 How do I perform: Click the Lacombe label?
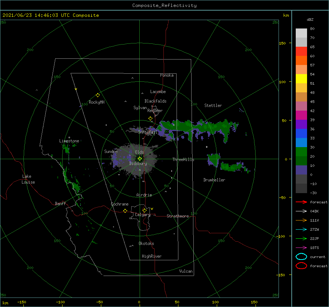(158, 92)
